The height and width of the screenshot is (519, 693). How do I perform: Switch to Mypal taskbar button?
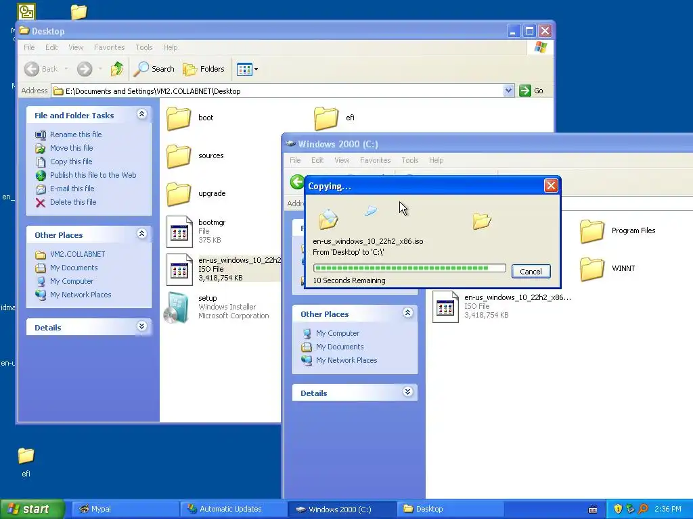click(125, 509)
